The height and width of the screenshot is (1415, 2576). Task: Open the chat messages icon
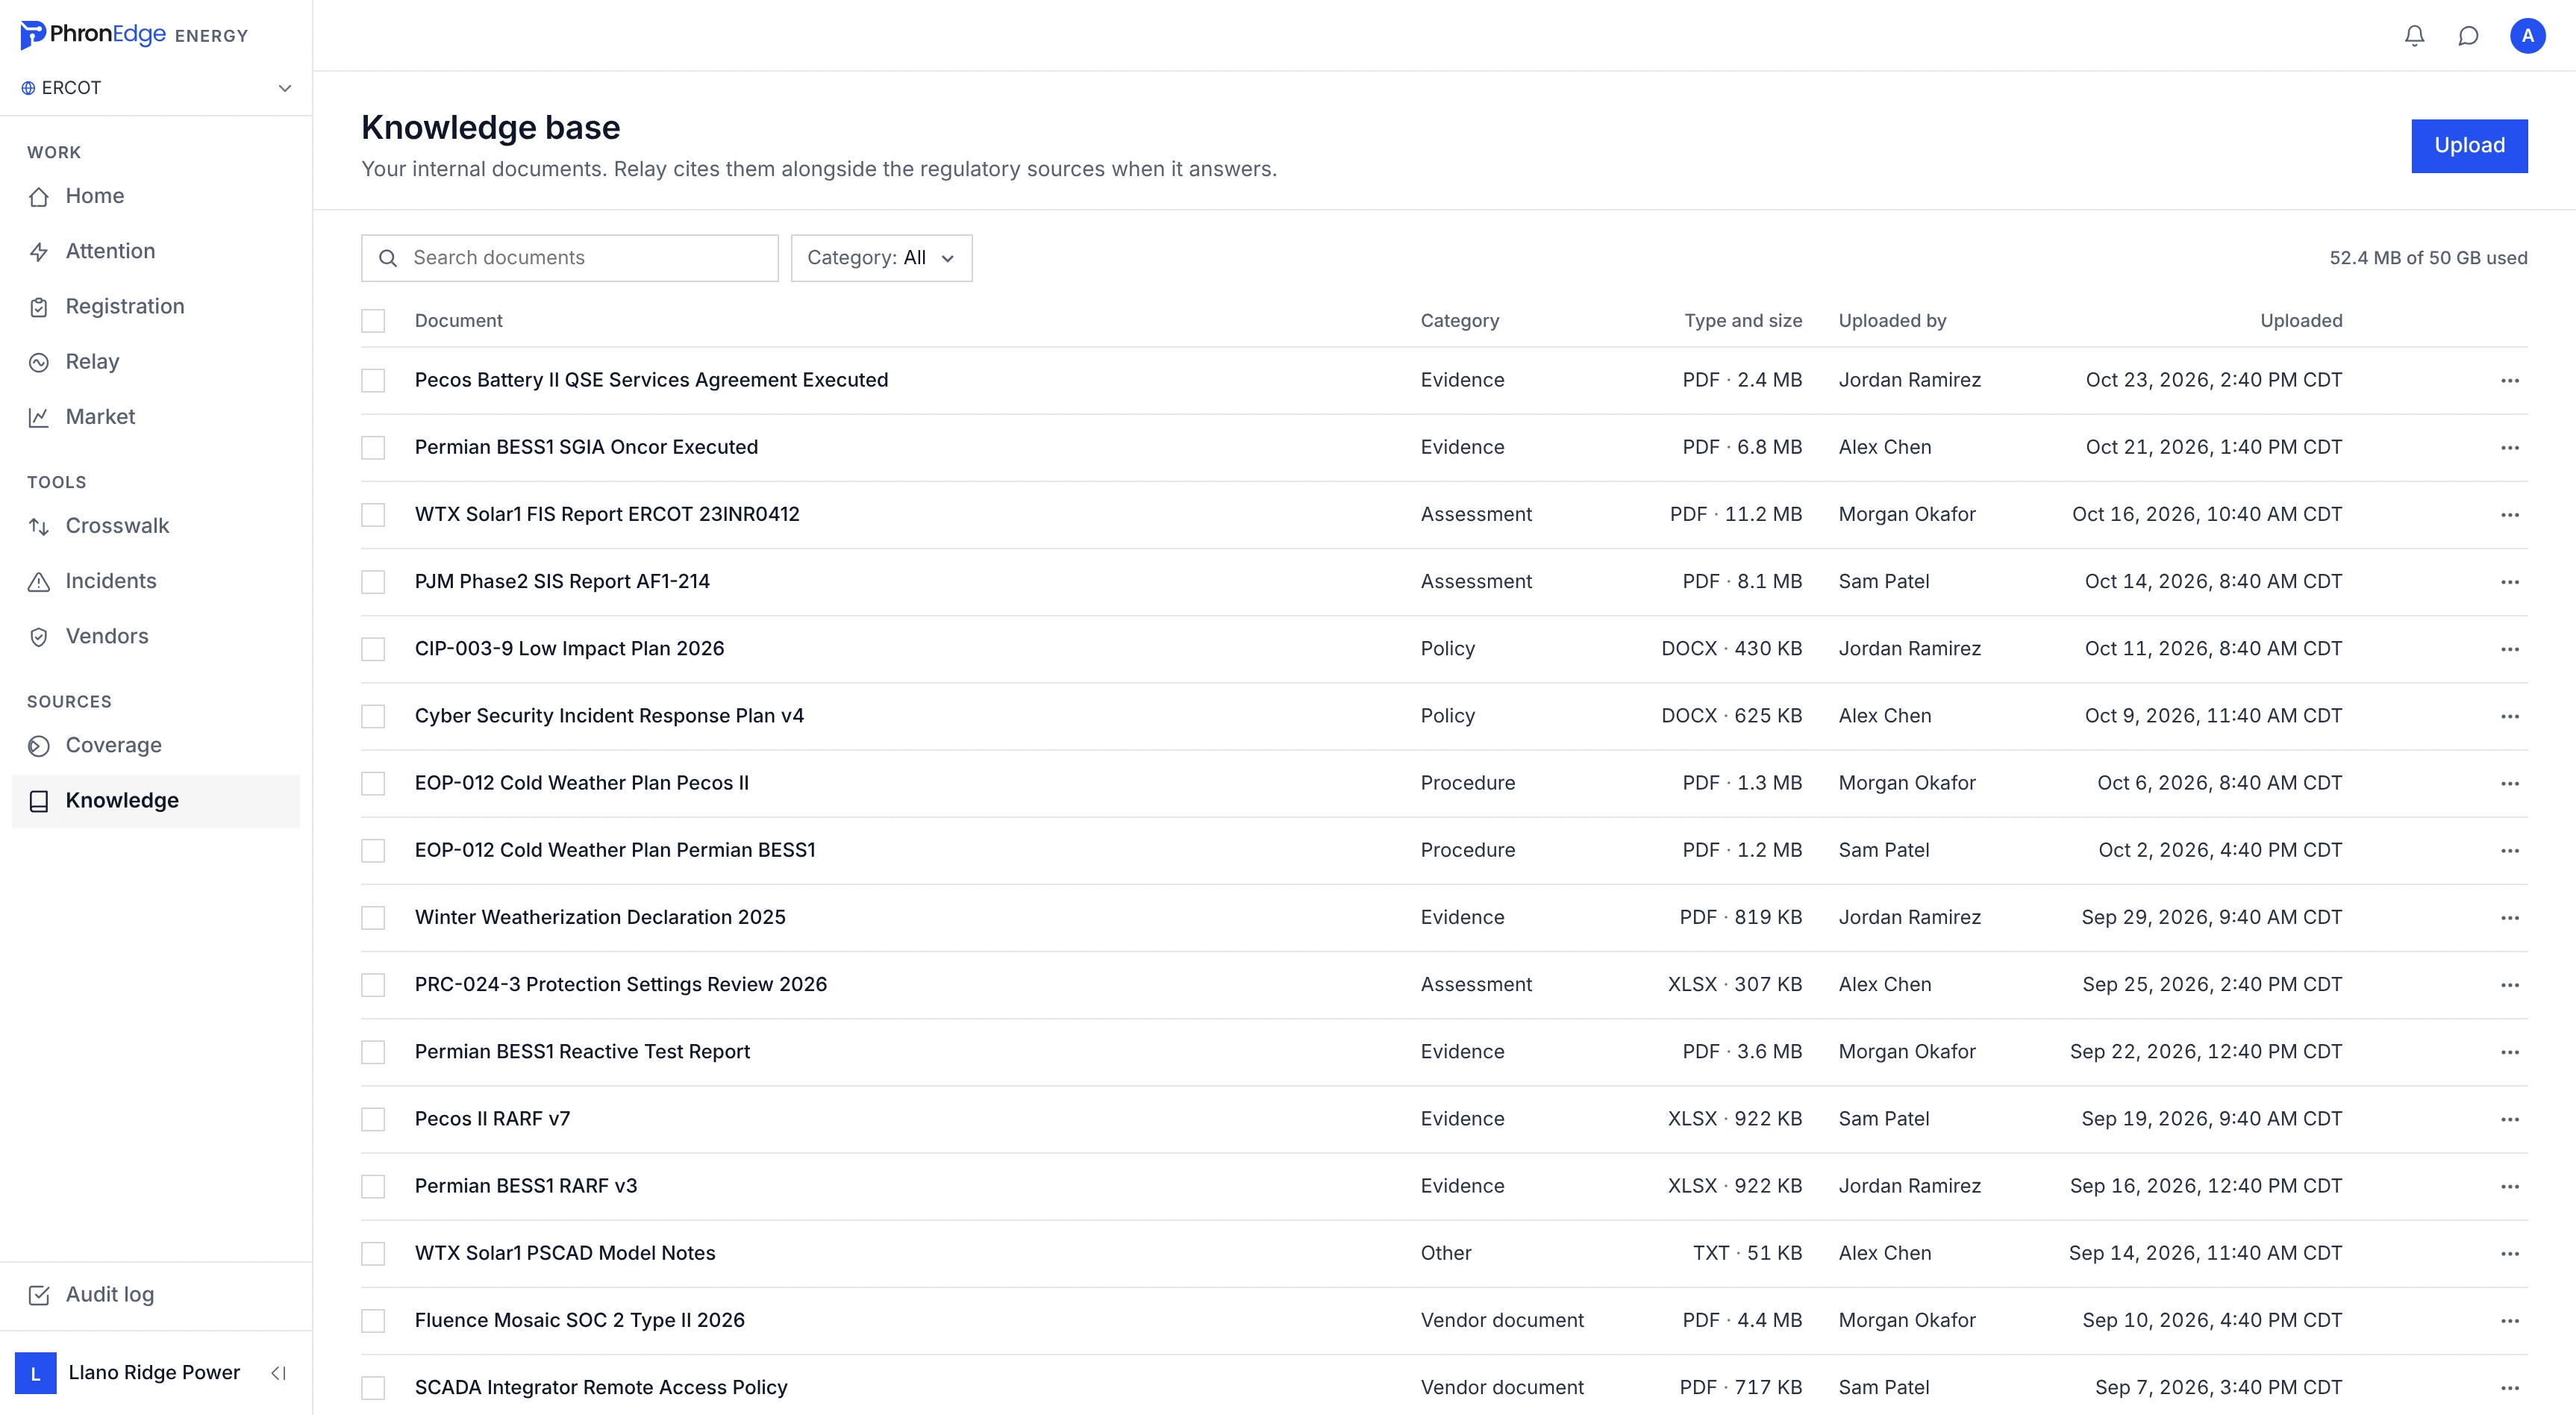[2468, 36]
